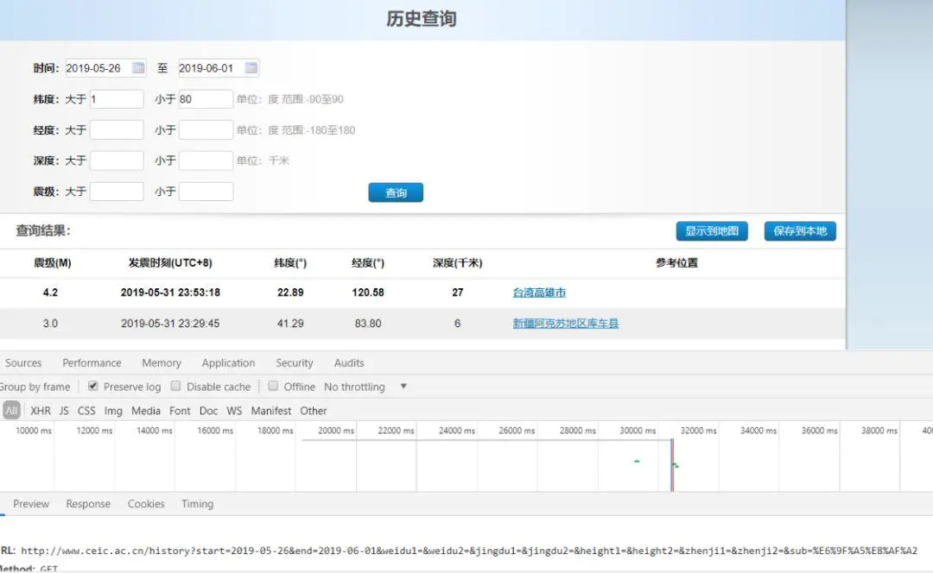Focus latitude less-than field containing 80
933x573 pixels.
tap(206, 98)
